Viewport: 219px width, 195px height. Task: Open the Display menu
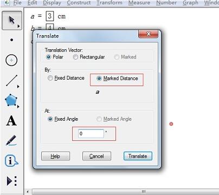[52, 3]
